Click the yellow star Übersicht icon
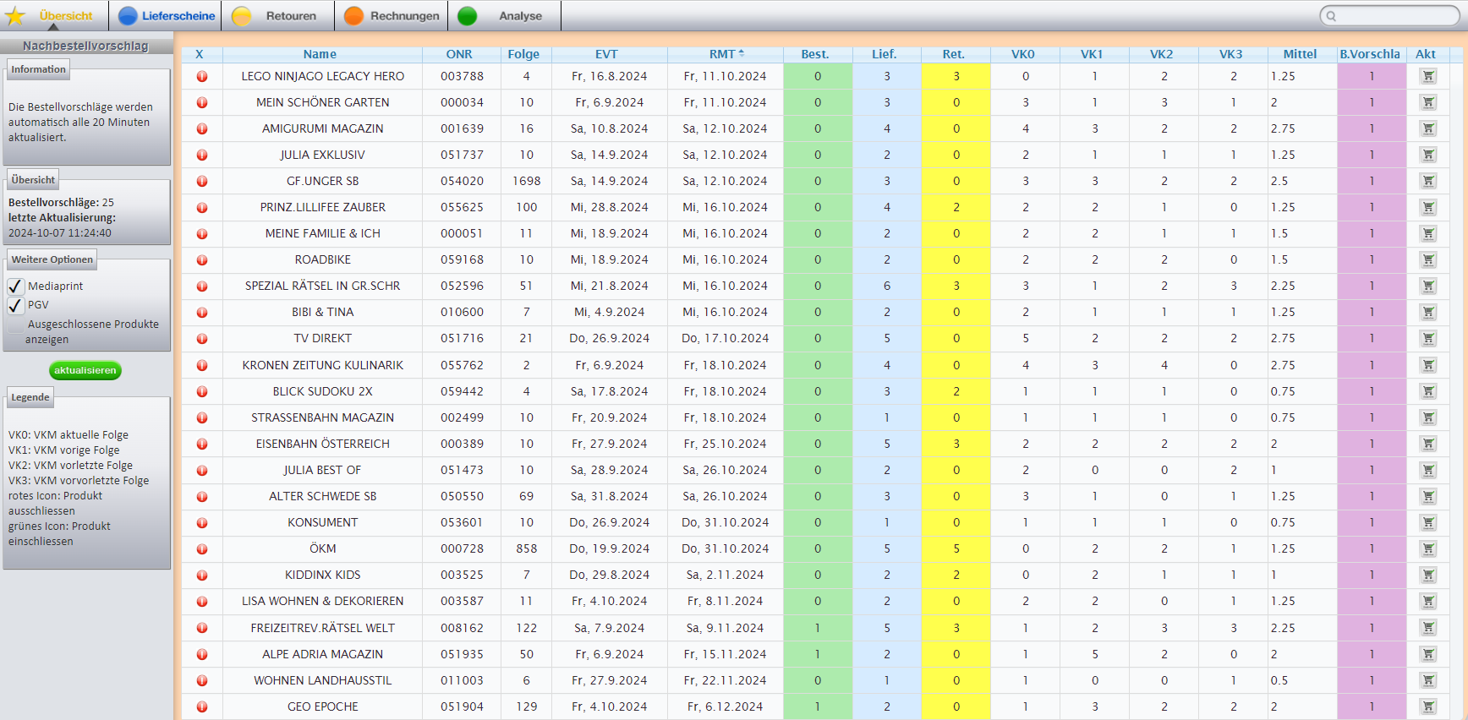The width and height of the screenshot is (1468, 720). (x=15, y=16)
